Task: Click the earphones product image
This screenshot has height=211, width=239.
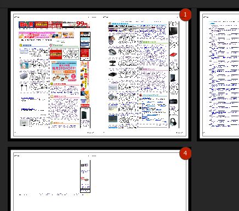Action: point(24,88)
